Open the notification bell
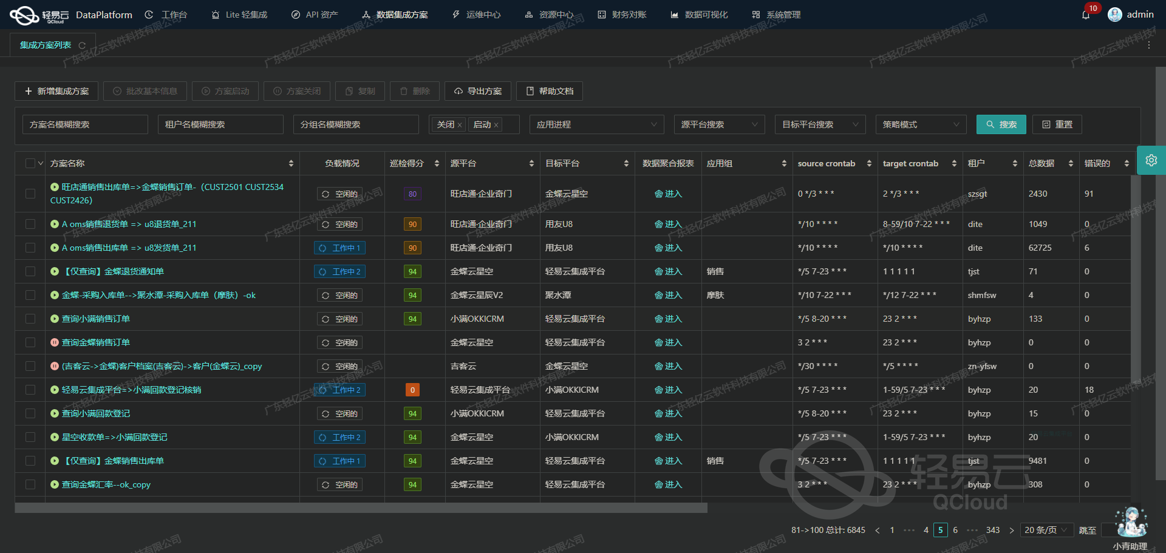 click(x=1086, y=15)
